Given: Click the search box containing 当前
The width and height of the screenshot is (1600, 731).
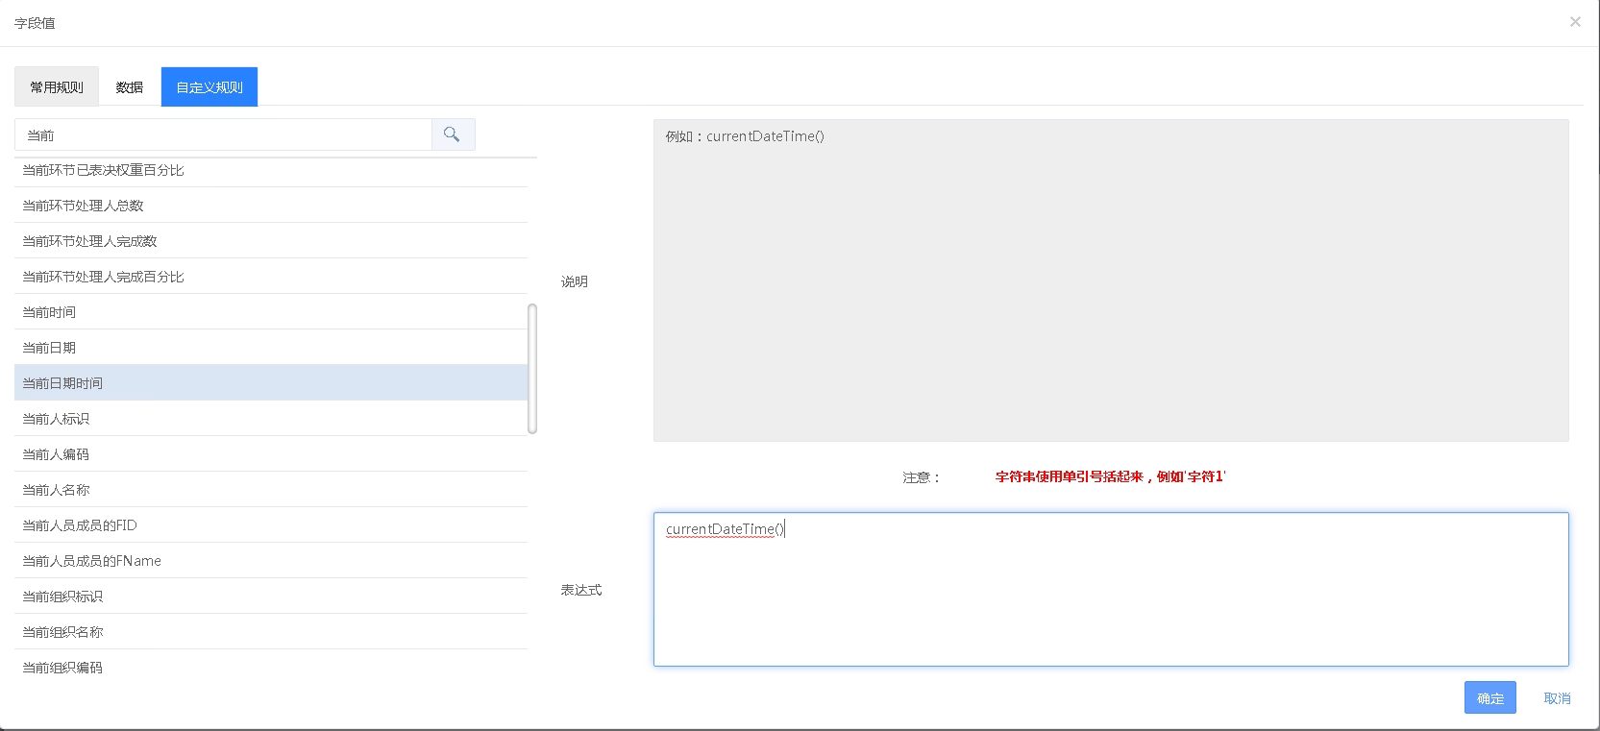Looking at the screenshot, I should pos(223,135).
